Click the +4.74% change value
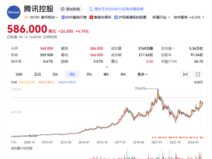 coord(82,31)
